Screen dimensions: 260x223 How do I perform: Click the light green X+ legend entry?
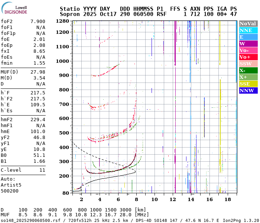[x=248, y=77]
